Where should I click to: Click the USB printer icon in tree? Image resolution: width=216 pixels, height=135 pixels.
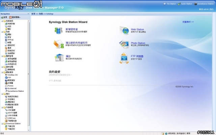[6, 115]
